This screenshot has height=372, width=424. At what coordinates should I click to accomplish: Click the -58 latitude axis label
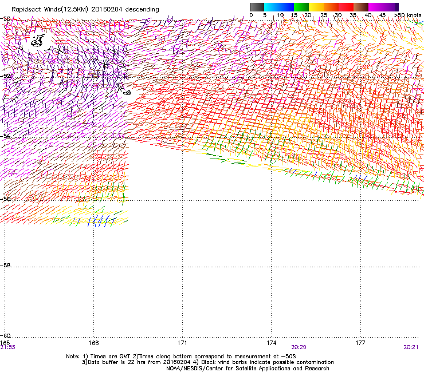[6, 266]
